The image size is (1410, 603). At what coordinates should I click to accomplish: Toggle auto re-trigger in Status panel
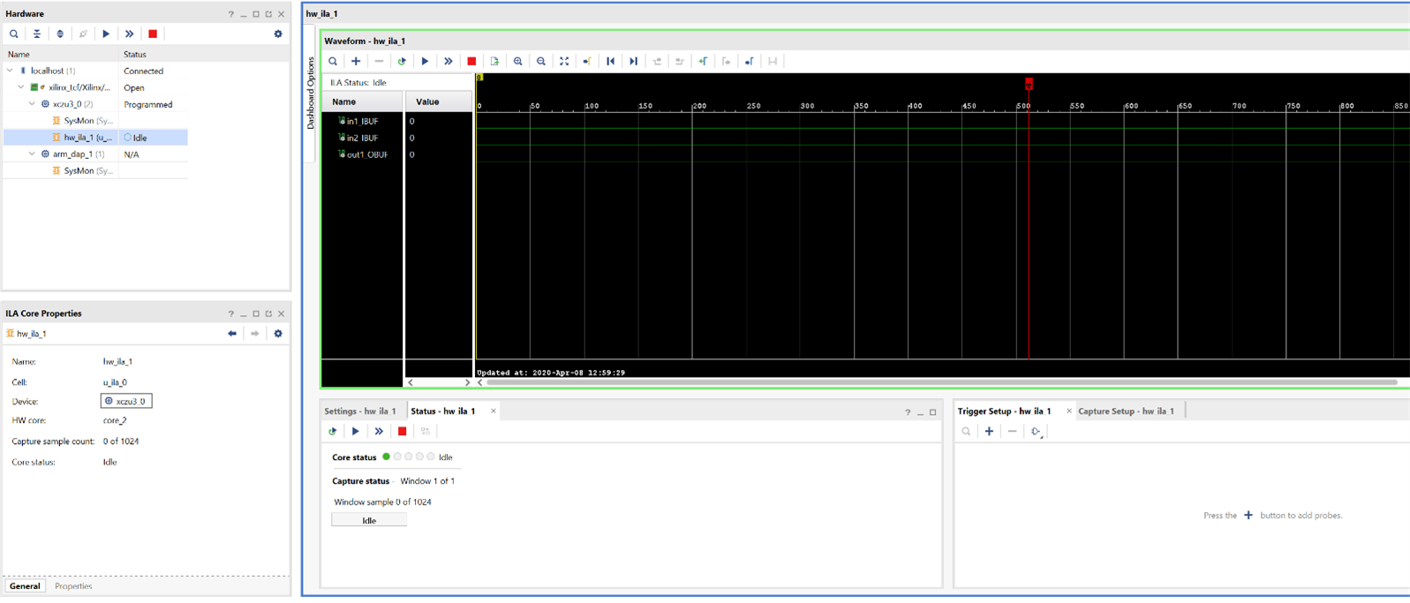pyautogui.click(x=333, y=432)
